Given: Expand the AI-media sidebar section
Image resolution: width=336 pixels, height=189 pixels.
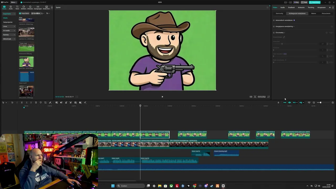Looking at the screenshot, I should [9, 30].
